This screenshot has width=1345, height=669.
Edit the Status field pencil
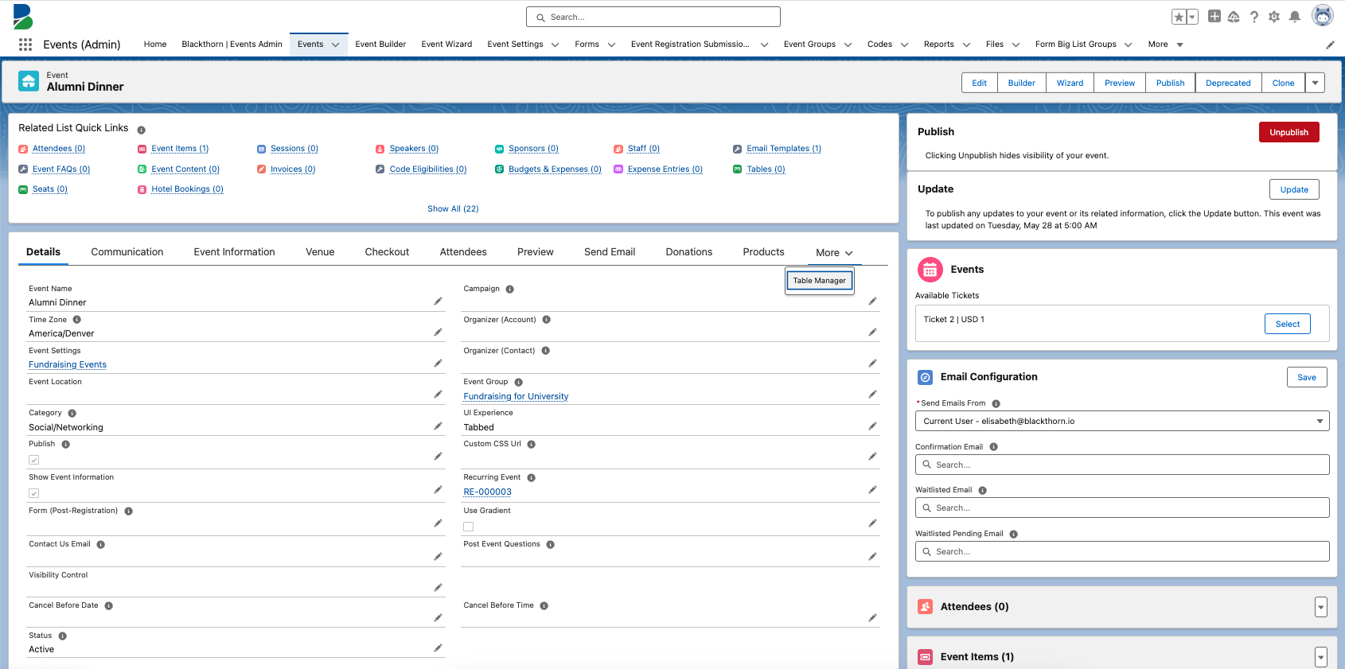pyautogui.click(x=438, y=648)
